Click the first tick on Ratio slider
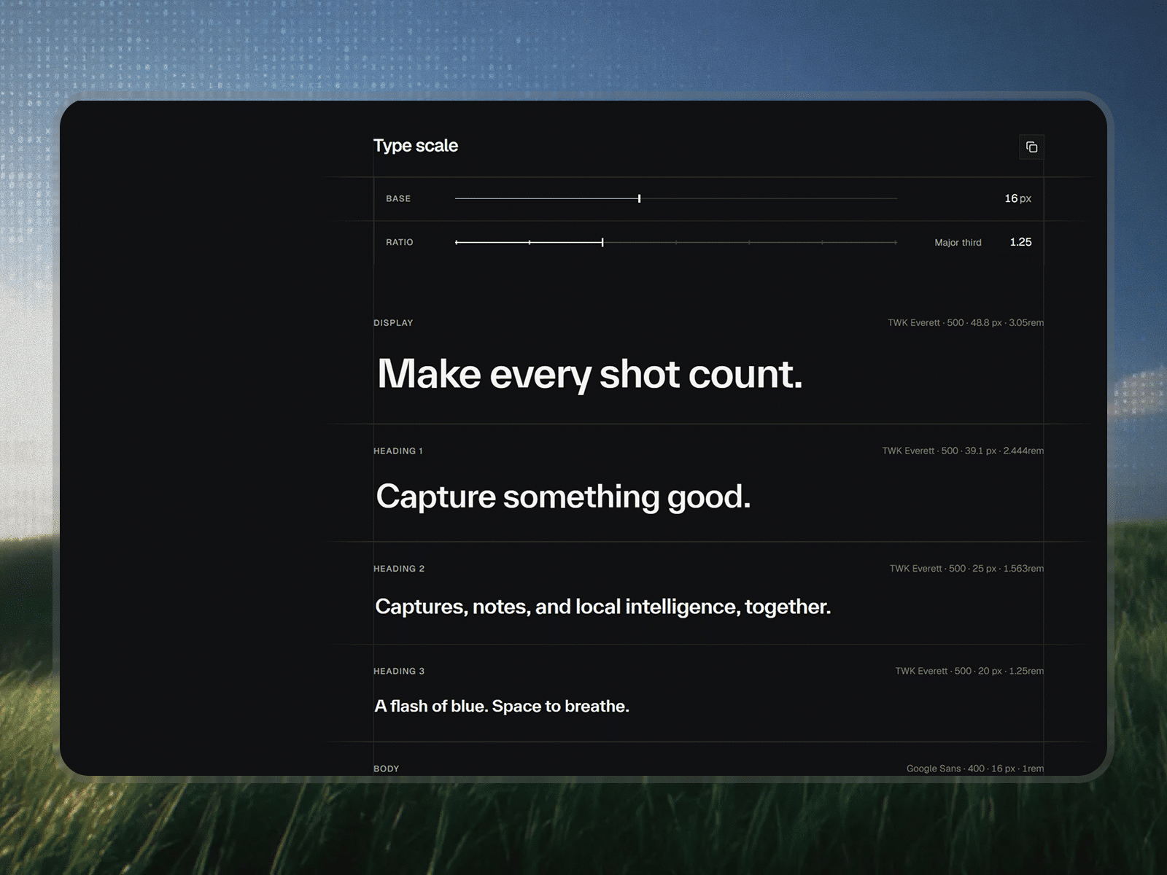Screen dimensions: 1167x875 pos(457,242)
